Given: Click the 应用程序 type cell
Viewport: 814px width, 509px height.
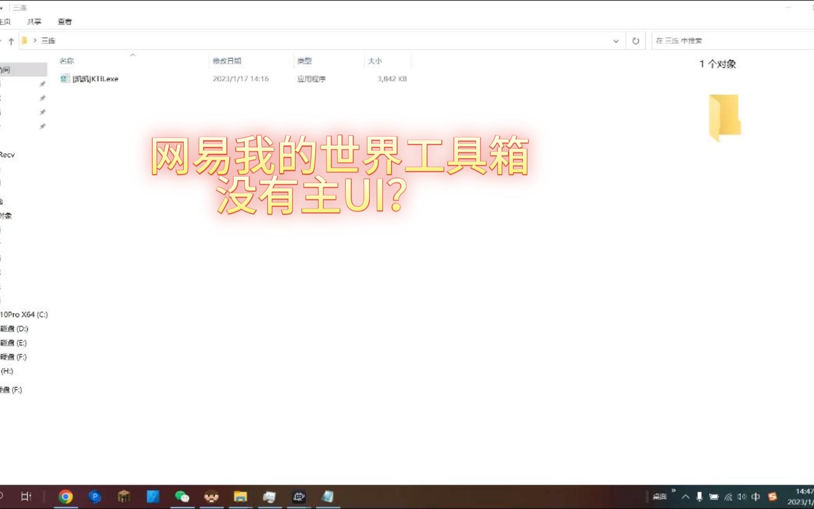Looking at the screenshot, I should click(x=311, y=79).
